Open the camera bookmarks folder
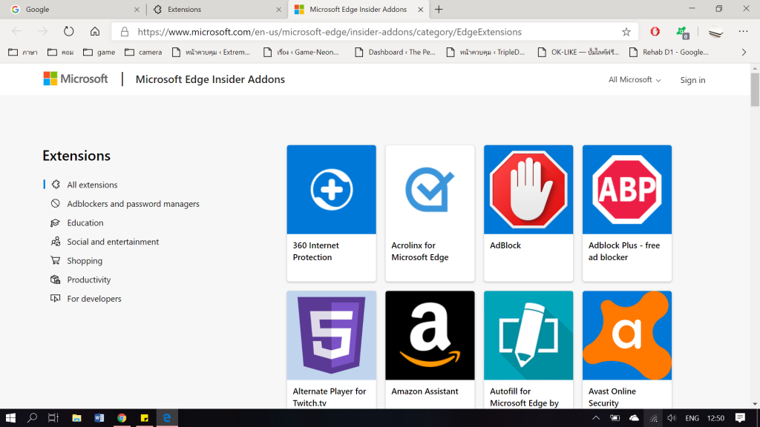This screenshot has width=760, height=427. [143, 53]
